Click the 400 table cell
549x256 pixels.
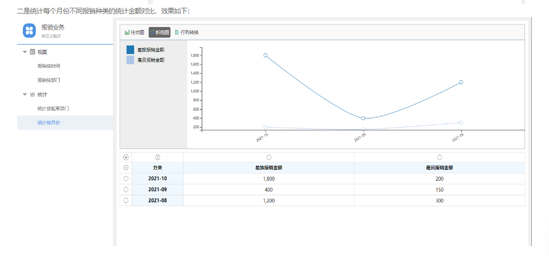click(x=269, y=190)
